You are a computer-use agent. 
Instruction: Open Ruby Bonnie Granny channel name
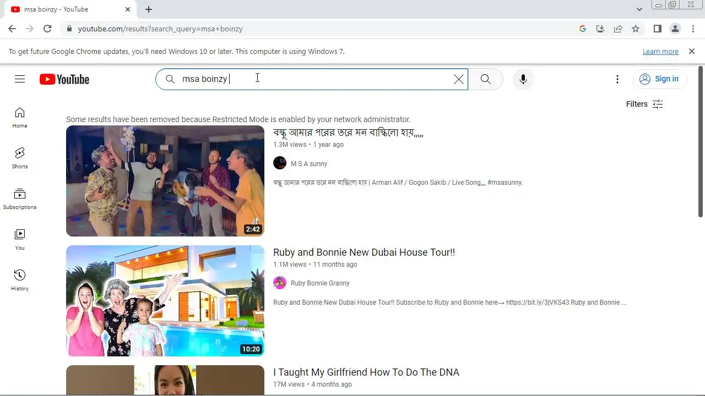pos(320,283)
